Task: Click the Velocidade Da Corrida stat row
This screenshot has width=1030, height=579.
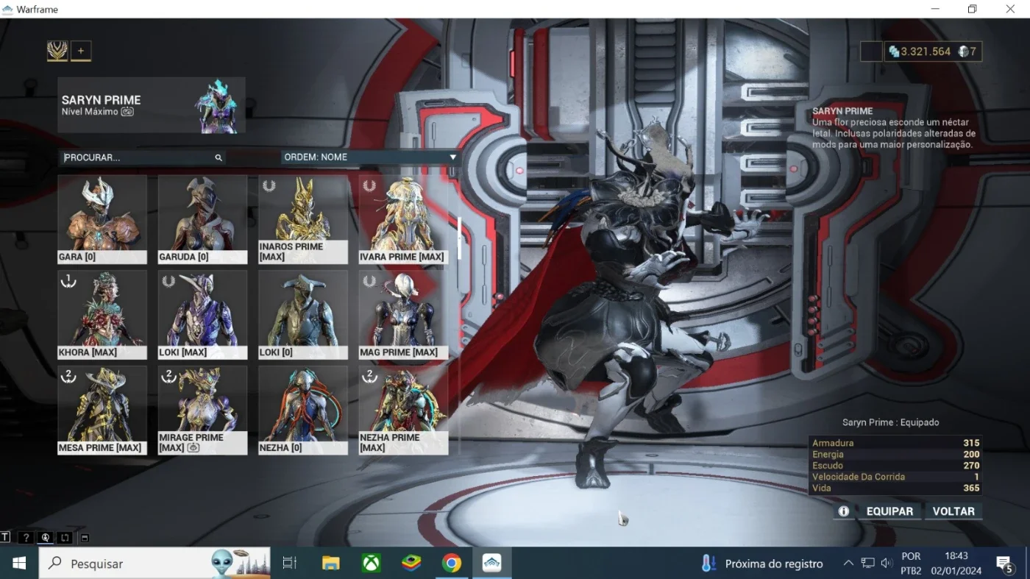Action: pos(895,477)
